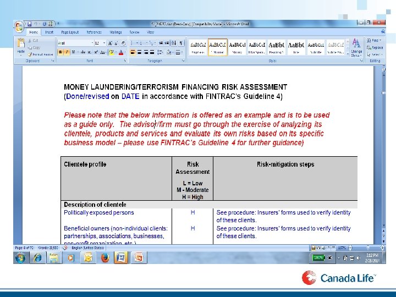This screenshot has width=396, height=297.
Task: Expand the Styles gallery More arrow
Action: coord(348,54)
